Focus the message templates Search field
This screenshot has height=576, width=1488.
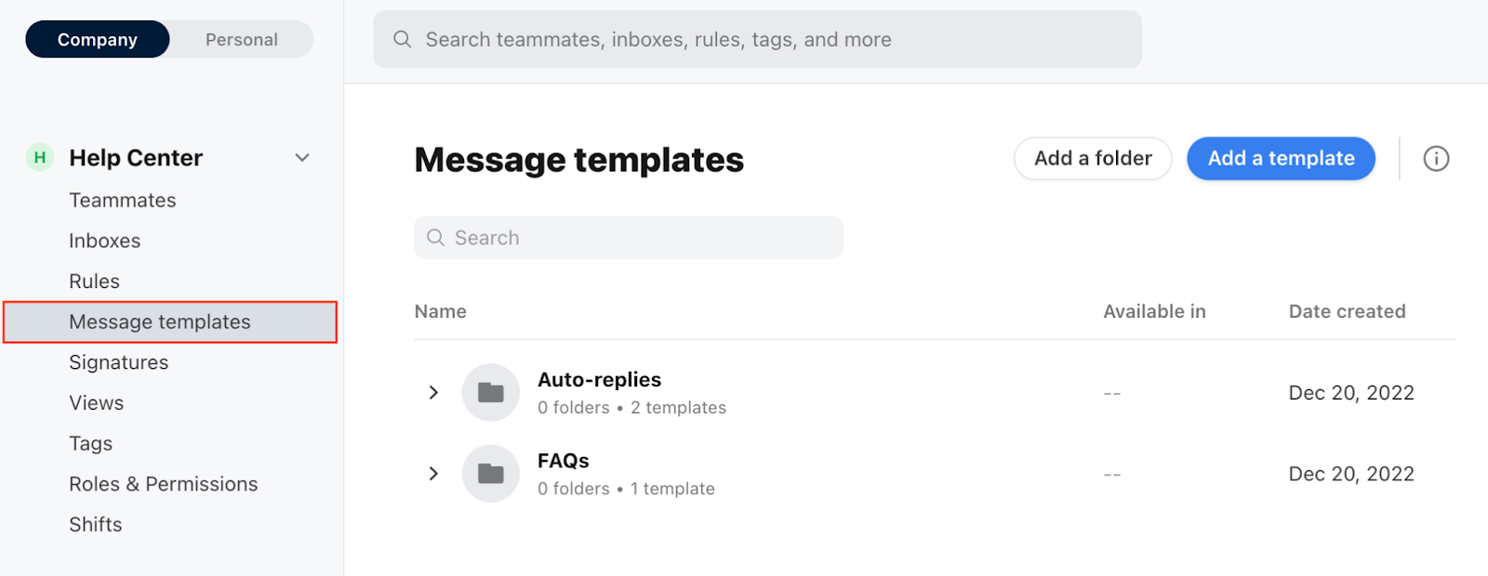642,238
